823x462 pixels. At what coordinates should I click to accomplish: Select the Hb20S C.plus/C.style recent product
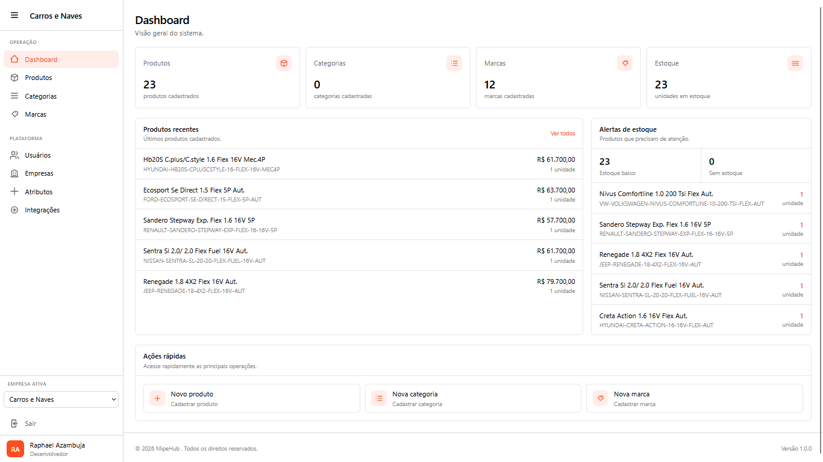359,164
